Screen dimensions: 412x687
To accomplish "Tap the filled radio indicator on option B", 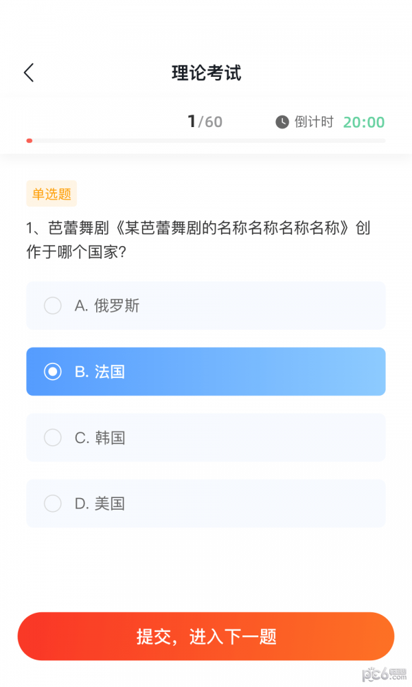I will coord(53,372).
